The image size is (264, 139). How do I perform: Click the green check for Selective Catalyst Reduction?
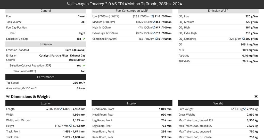[x=84, y=66]
